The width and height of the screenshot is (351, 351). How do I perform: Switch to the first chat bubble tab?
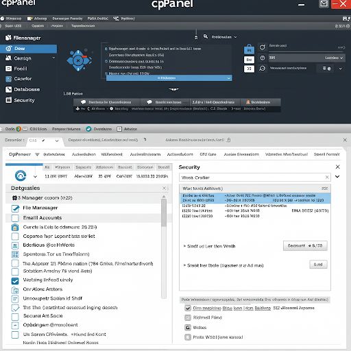pyautogui.click(x=106, y=102)
